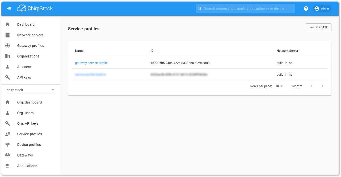Collapse the sidebar using the menu arrow icon
Image resolution: width=341 pixels, height=177 pixels.
tap(9, 8)
